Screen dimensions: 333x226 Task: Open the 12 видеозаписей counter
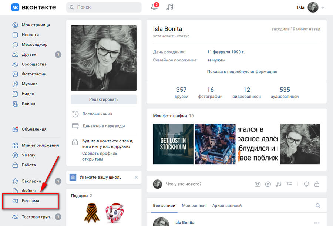[x=246, y=92]
